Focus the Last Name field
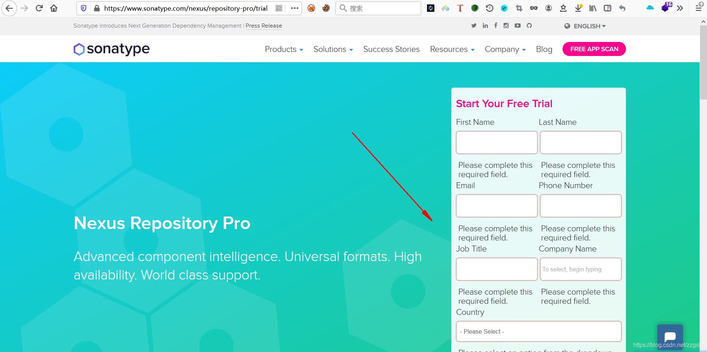707x352 pixels. coord(581,142)
